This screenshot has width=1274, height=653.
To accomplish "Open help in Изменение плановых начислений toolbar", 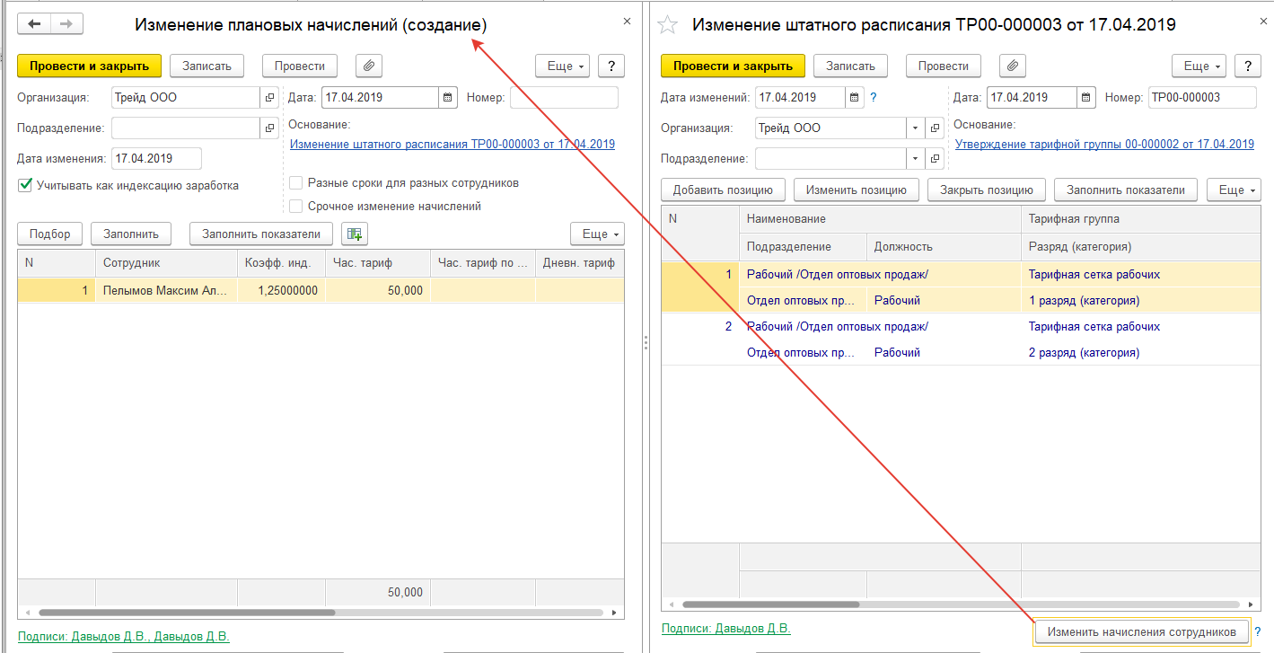I will (x=611, y=66).
